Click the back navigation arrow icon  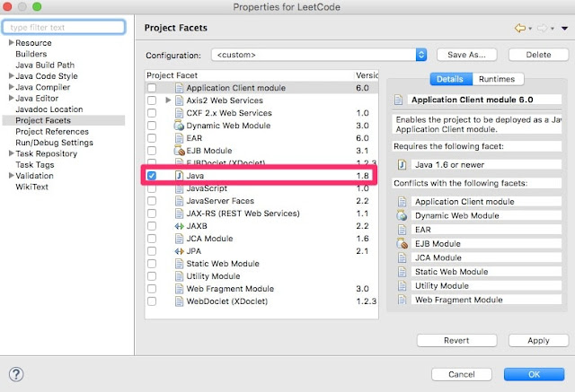pos(519,28)
